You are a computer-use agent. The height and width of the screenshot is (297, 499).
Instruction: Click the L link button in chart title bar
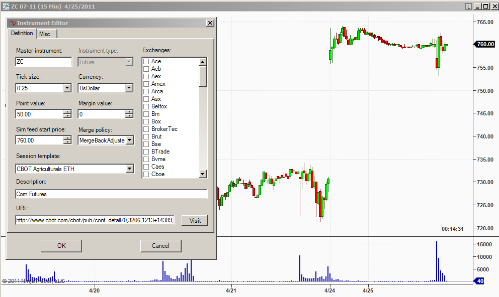click(468, 7)
